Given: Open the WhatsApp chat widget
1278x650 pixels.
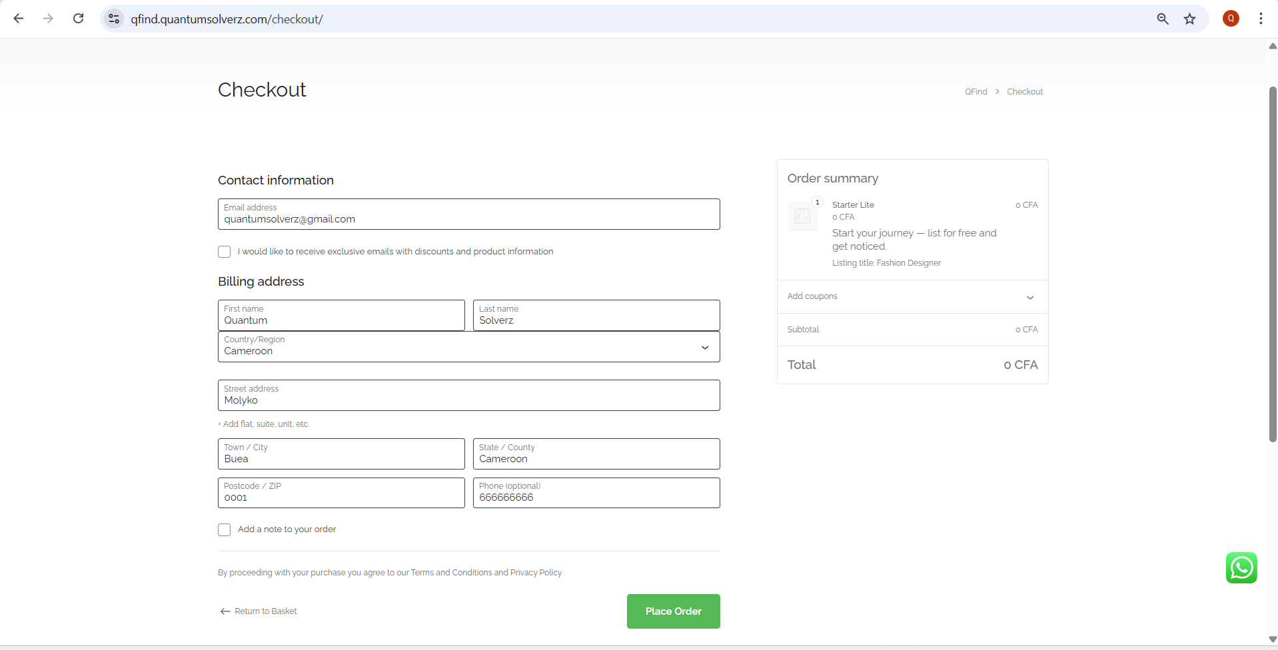Looking at the screenshot, I should pos(1241,567).
